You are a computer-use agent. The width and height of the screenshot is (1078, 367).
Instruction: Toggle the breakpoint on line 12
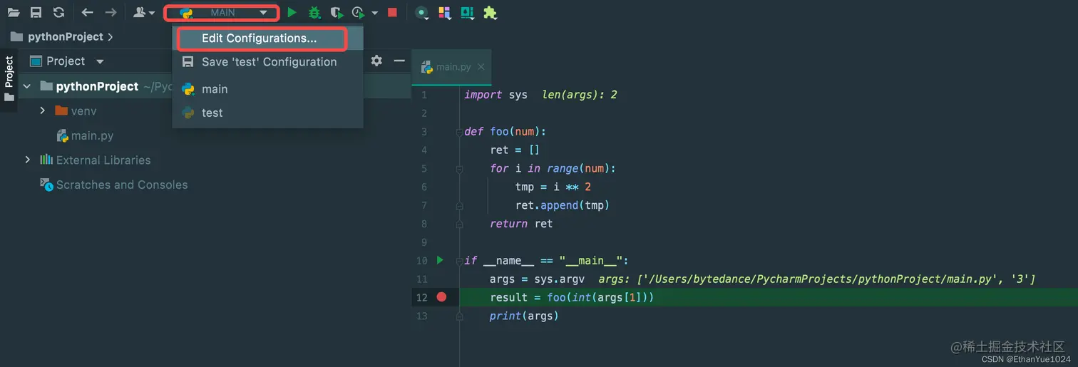(441, 297)
